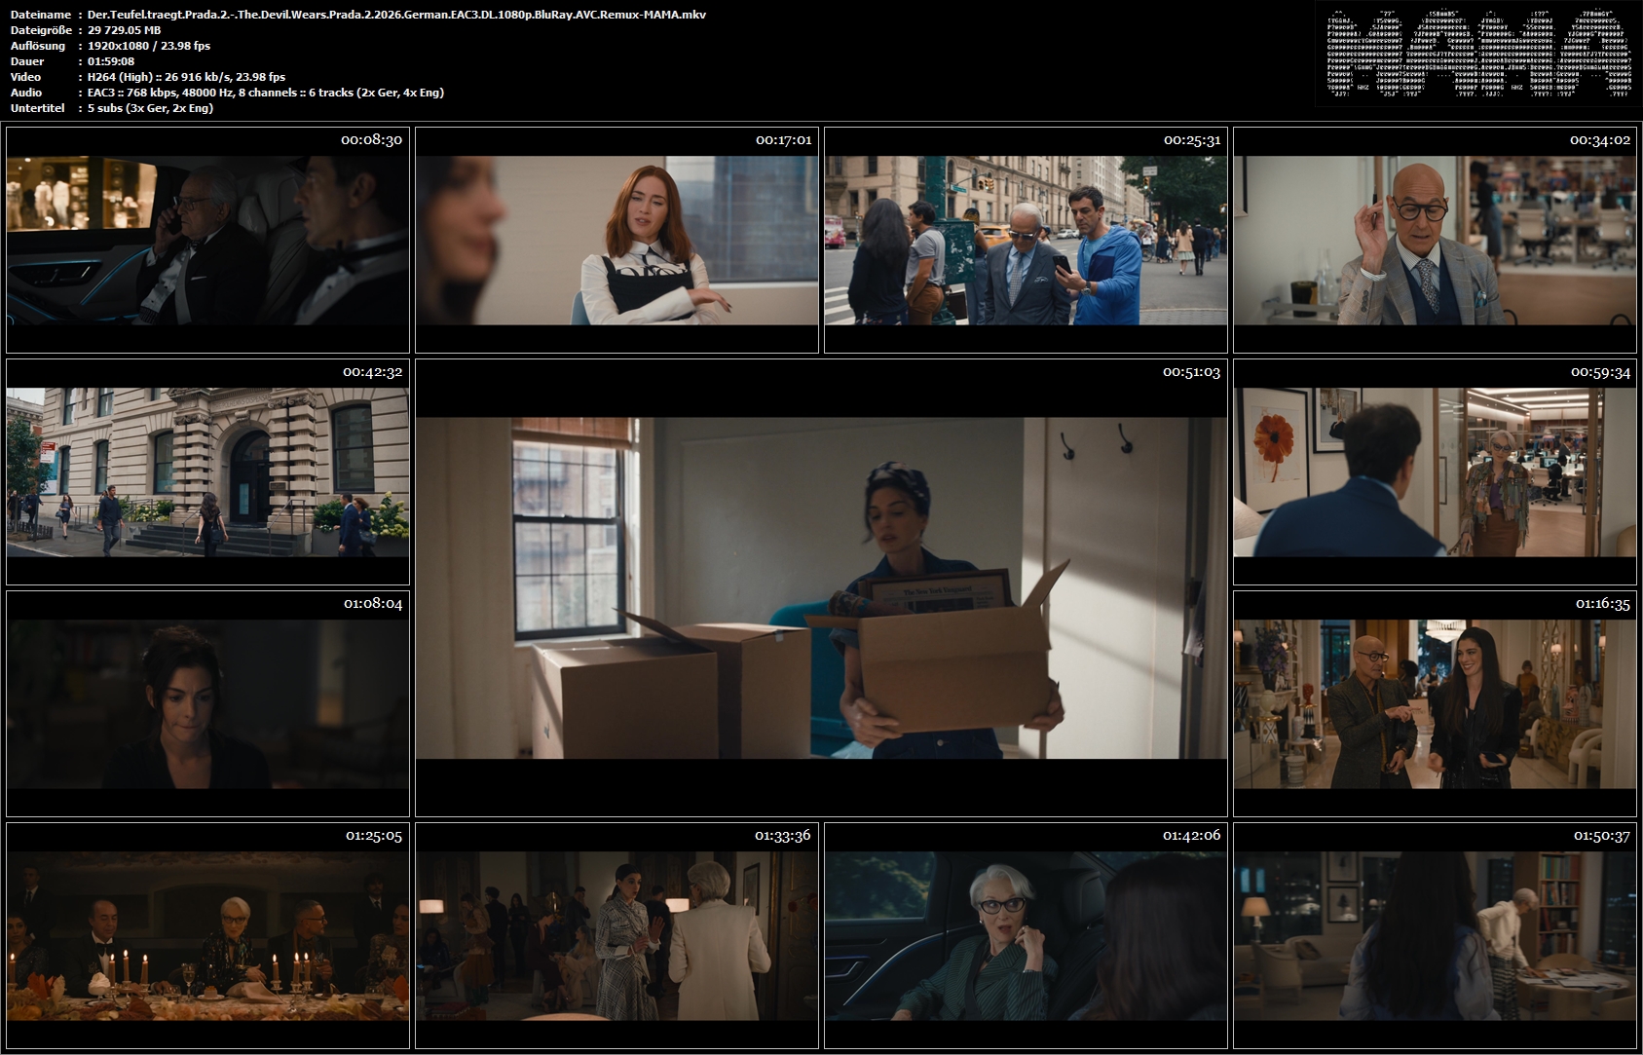Select the library room thumbnail at 01:50:37

point(1435,935)
